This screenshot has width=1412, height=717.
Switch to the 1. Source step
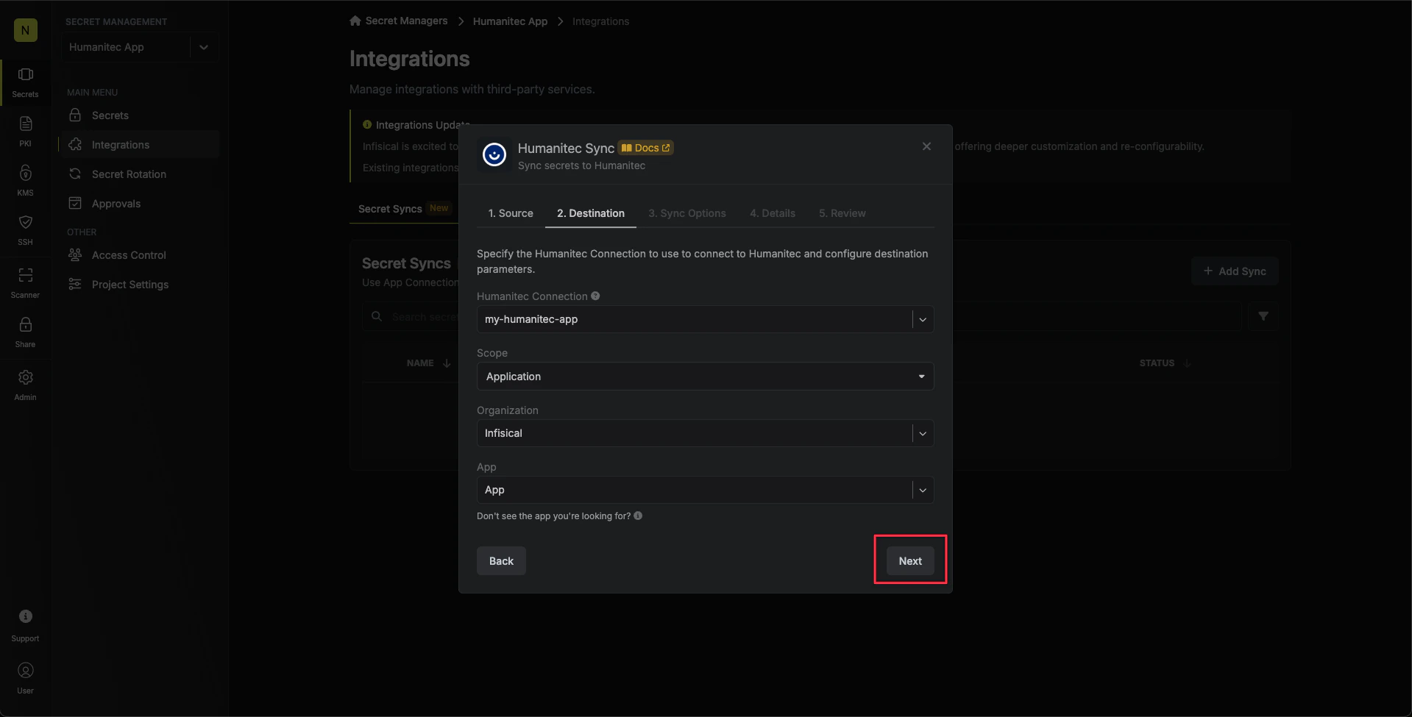(511, 213)
